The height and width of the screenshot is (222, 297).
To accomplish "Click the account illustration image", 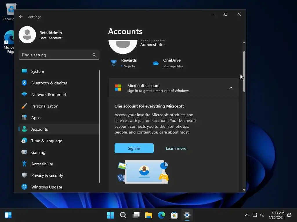I will point(143,172).
